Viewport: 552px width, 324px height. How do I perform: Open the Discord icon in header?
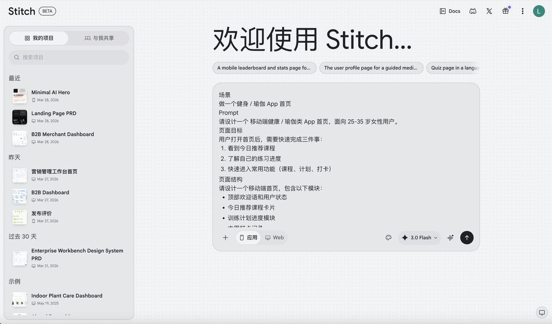click(473, 11)
